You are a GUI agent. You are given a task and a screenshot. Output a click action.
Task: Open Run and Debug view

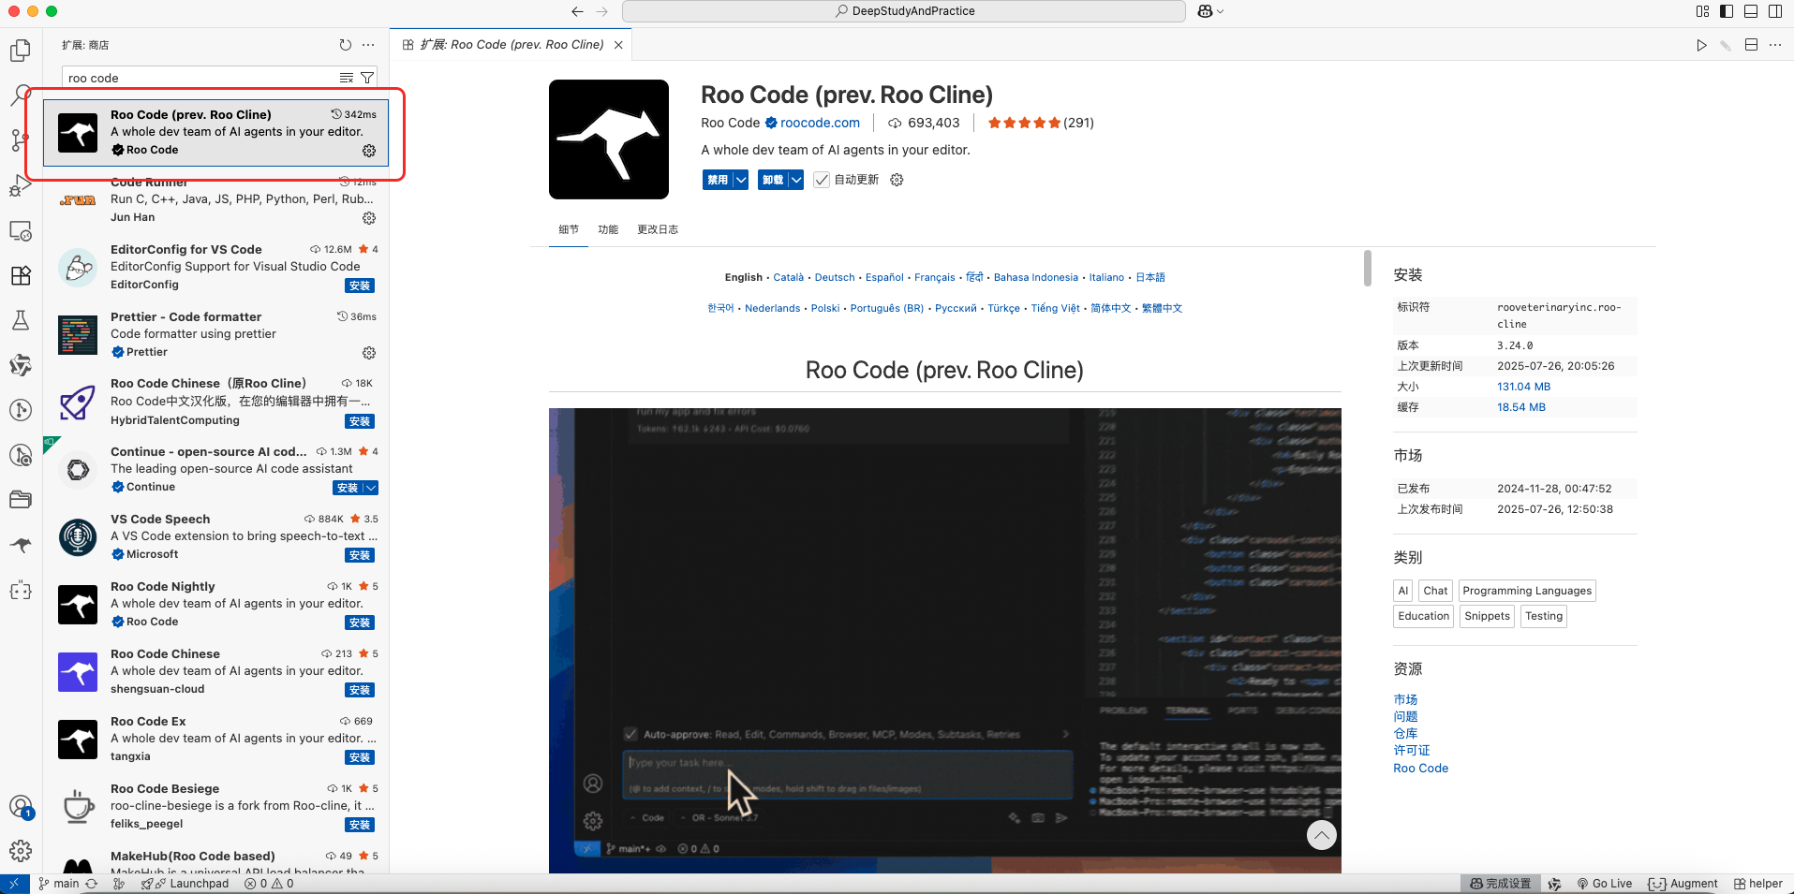coord(21,185)
